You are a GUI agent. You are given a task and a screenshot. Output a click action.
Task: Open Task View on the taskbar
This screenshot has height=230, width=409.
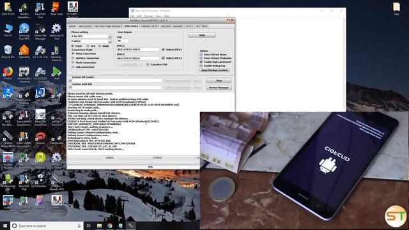click(88, 226)
